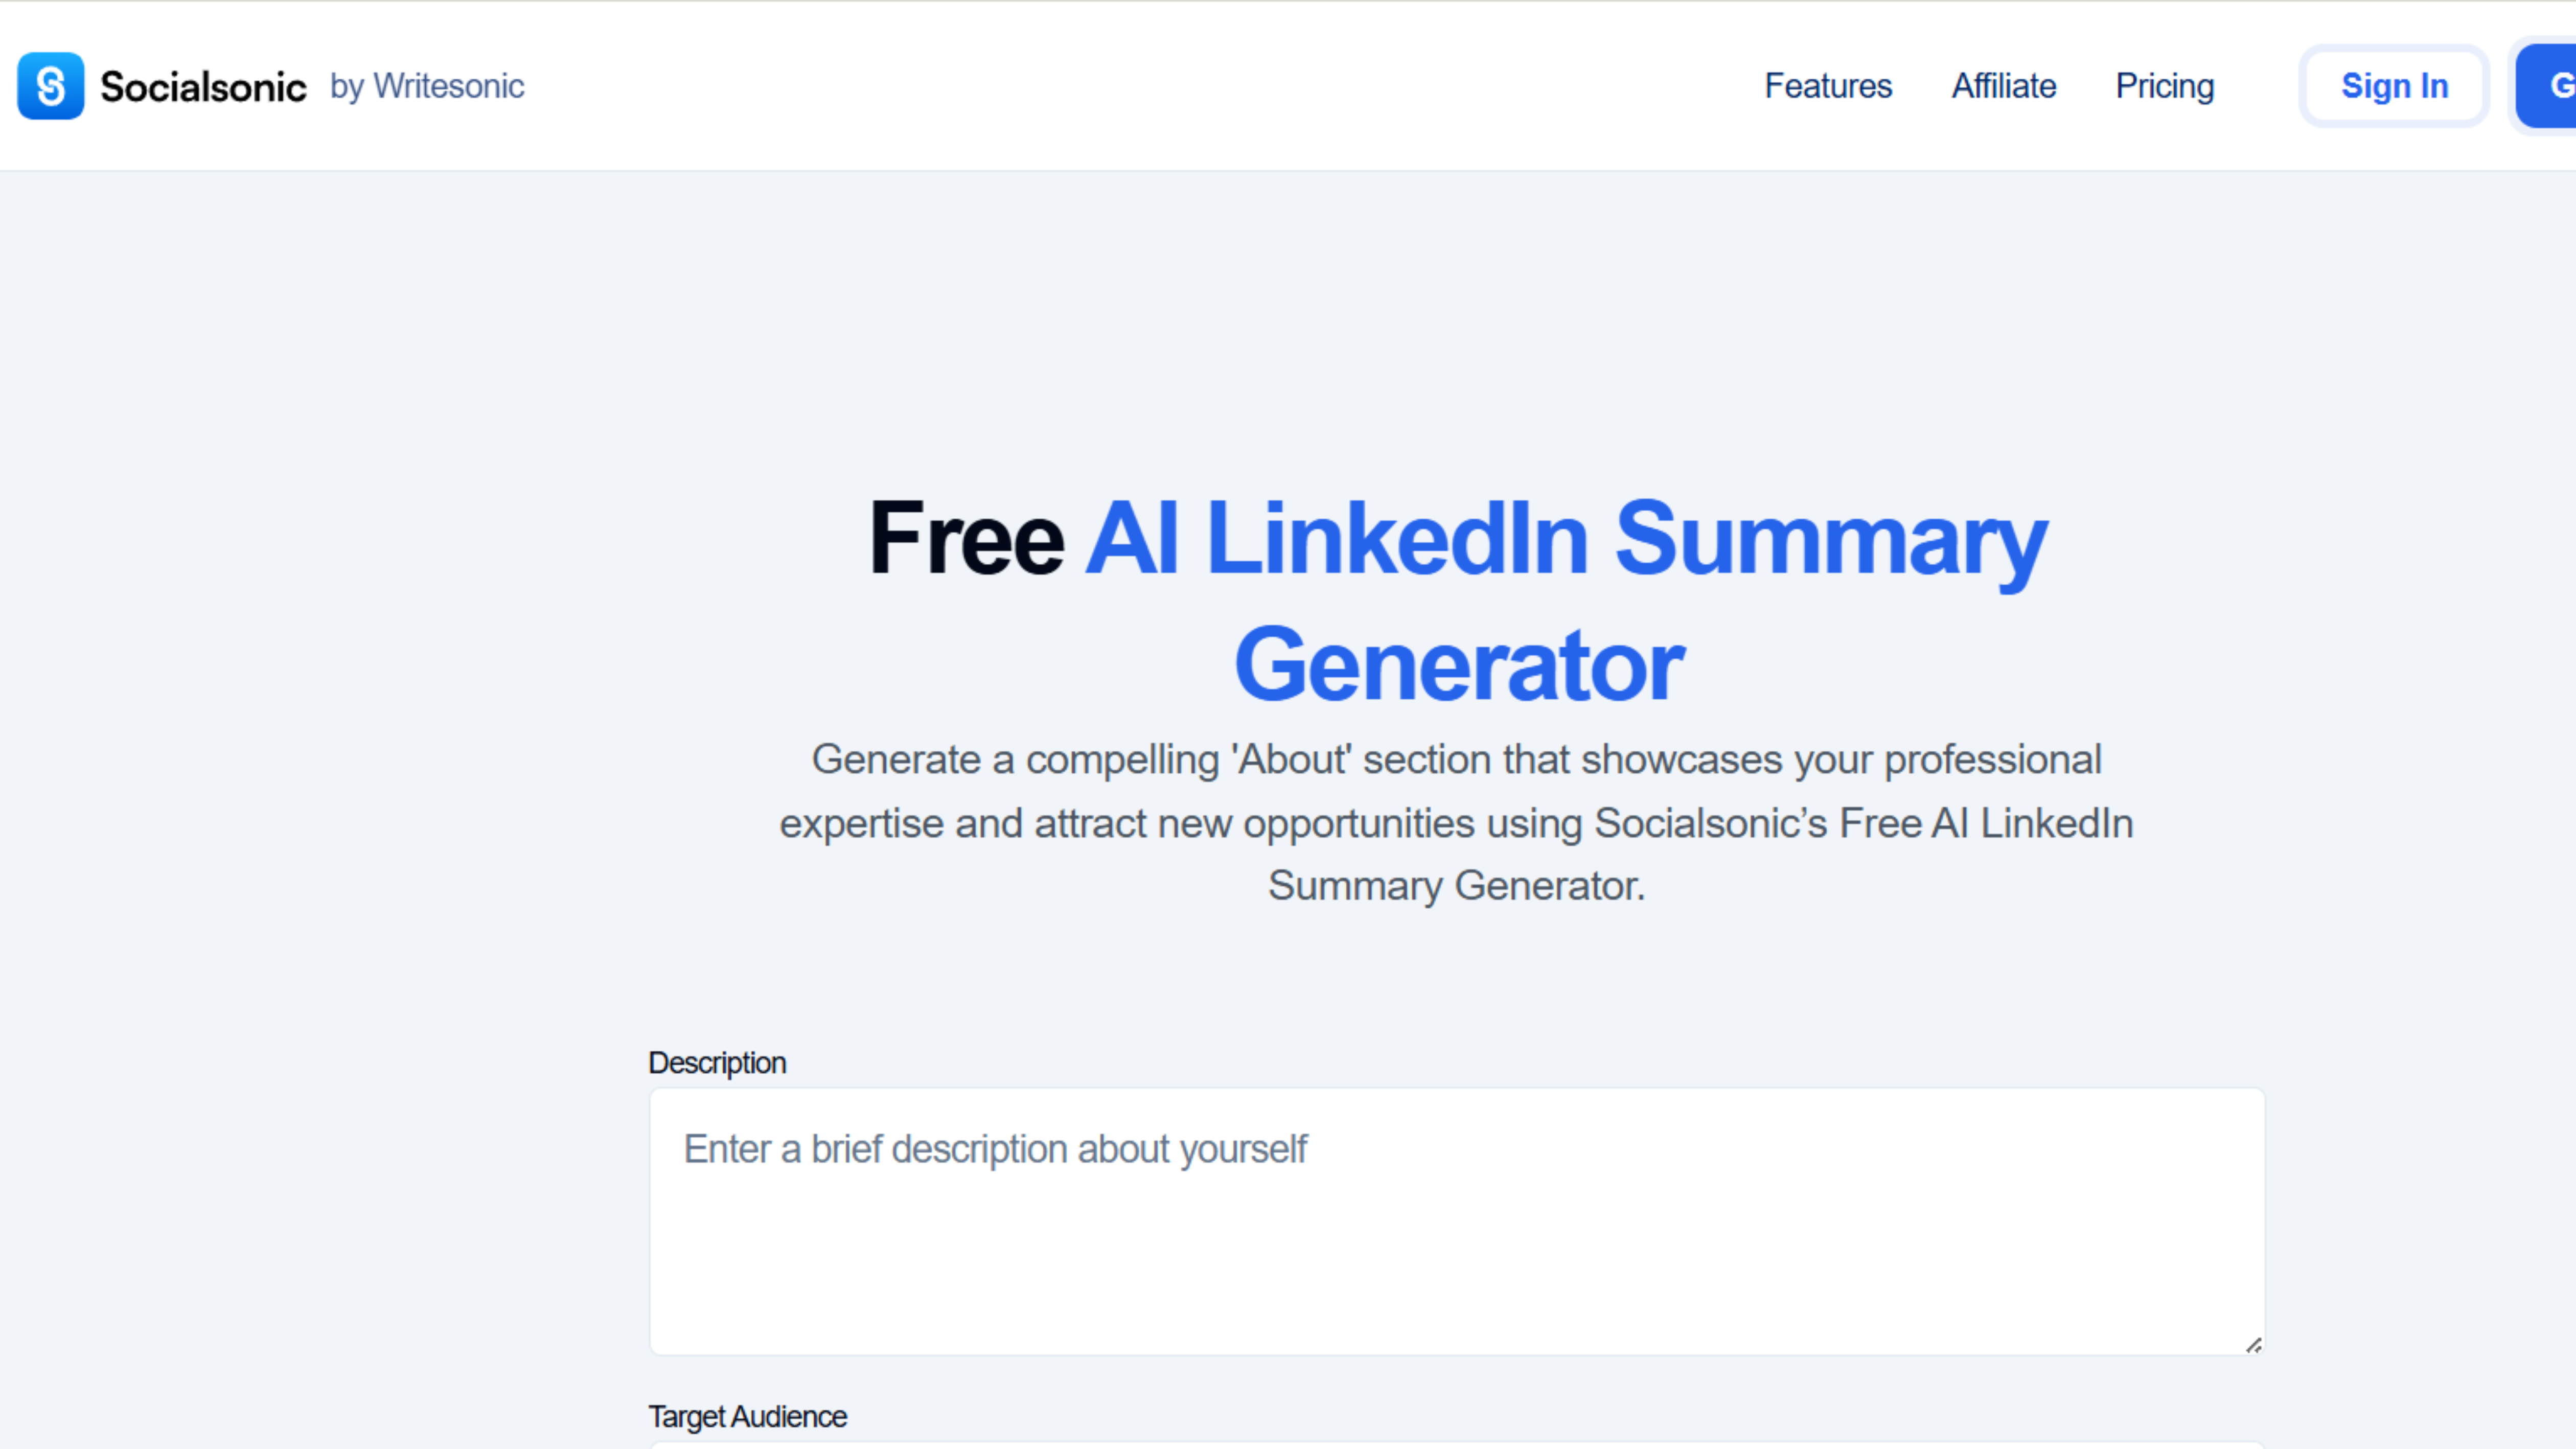Click the Description field label
The image size is (2576, 1449).
pyautogui.click(x=717, y=1062)
